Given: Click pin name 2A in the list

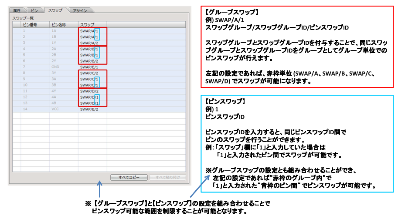Looking at the screenshot, I should [54, 49].
